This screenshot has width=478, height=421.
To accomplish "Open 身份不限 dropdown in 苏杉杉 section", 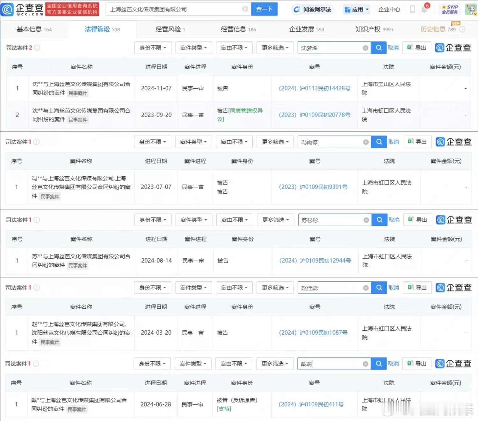I will (x=153, y=220).
